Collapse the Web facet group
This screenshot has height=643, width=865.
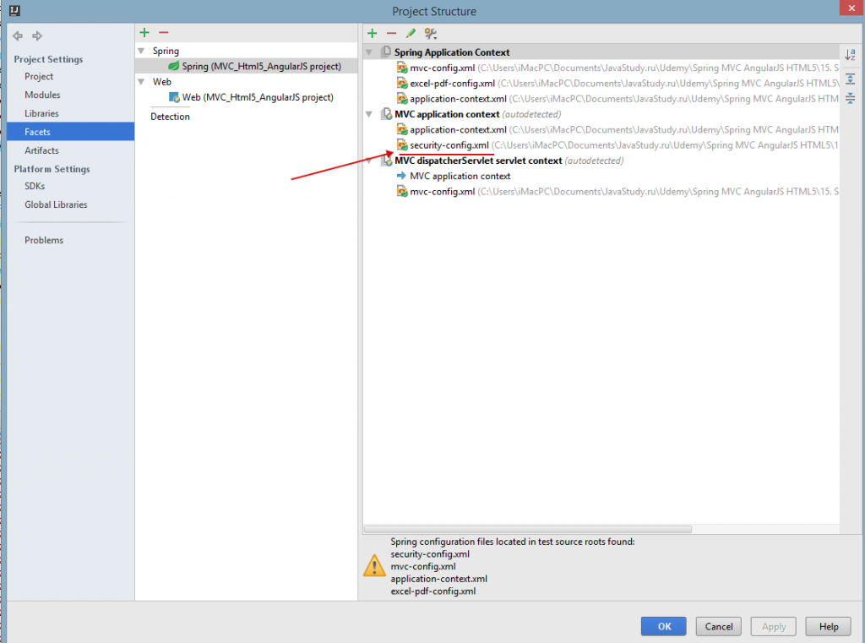point(142,82)
